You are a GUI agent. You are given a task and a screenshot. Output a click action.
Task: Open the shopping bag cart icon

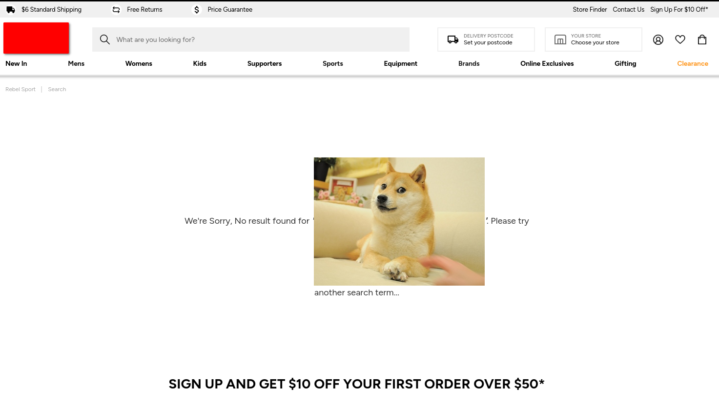pos(702,39)
